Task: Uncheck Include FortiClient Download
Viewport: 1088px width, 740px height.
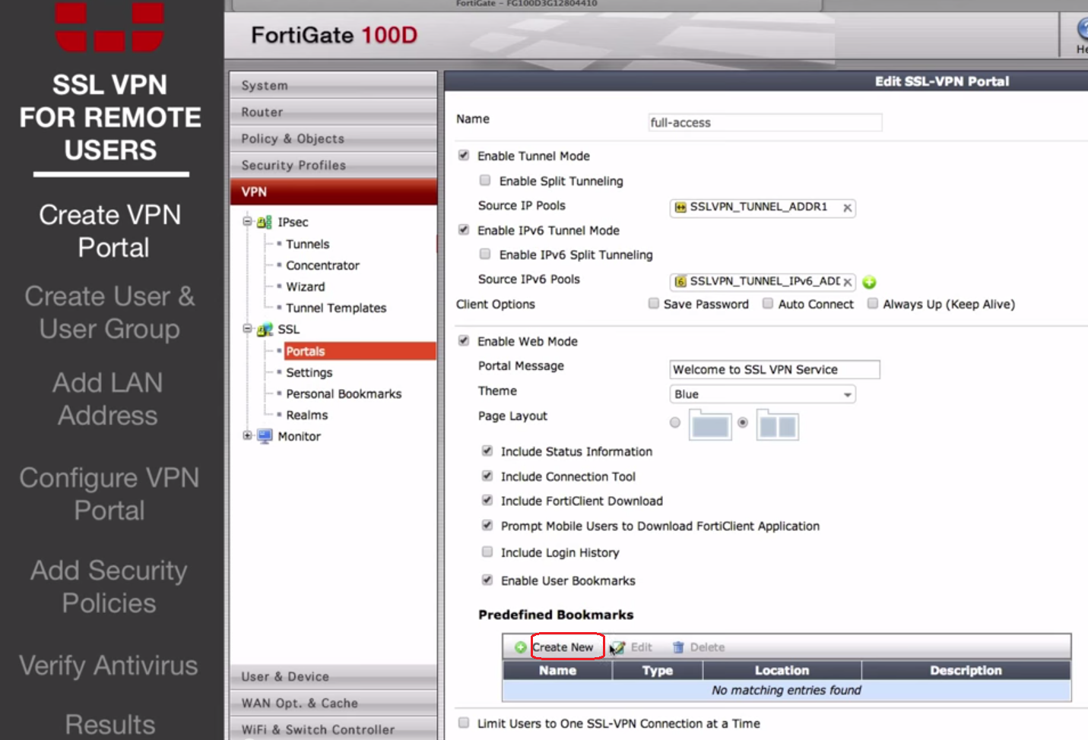Action: [487, 500]
